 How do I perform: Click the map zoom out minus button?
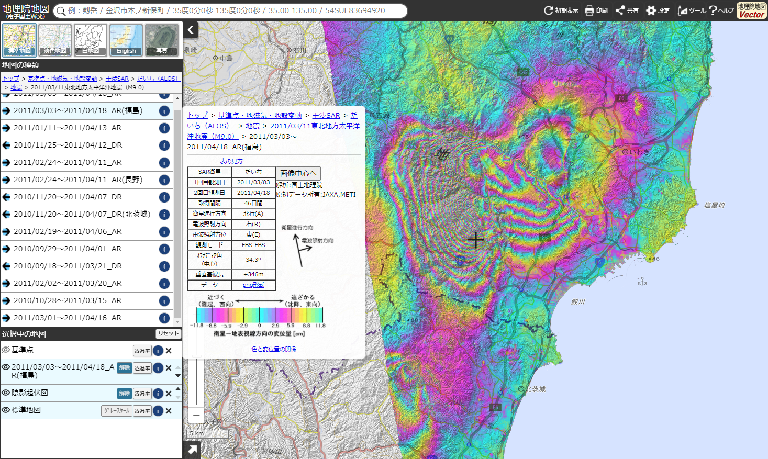(x=196, y=416)
